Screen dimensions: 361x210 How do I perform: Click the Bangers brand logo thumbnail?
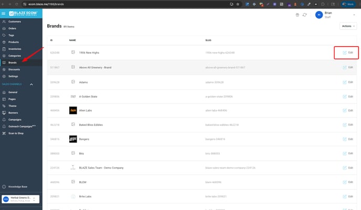pyautogui.click(x=73, y=140)
